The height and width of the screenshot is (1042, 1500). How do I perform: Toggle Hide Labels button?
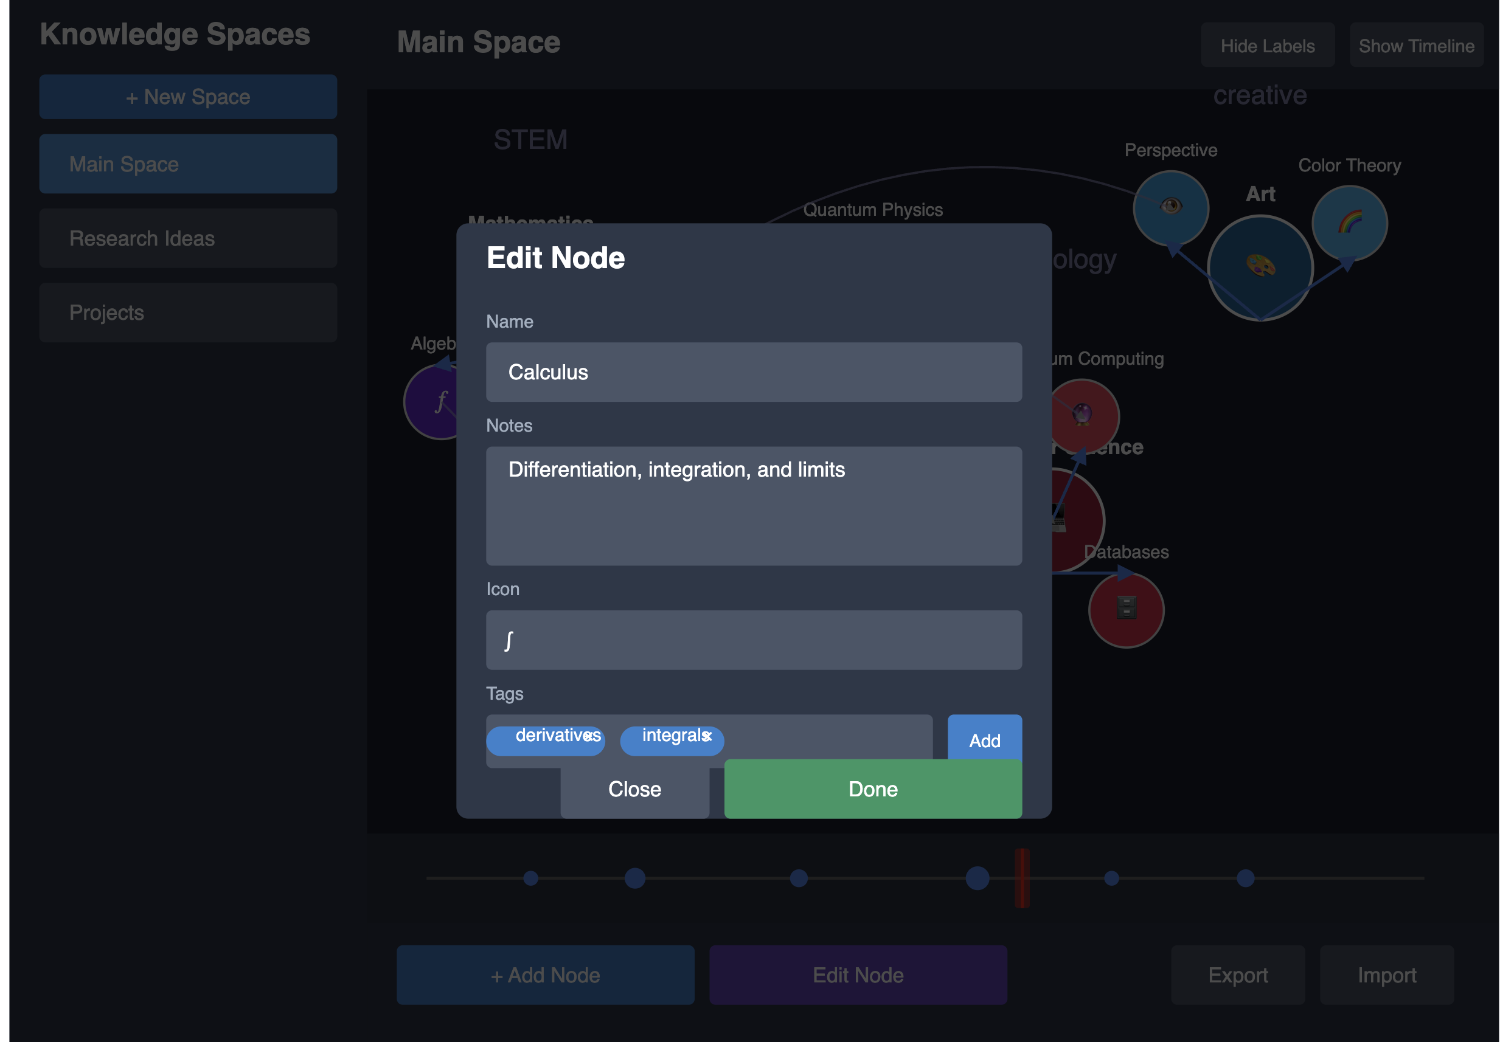point(1267,46)
